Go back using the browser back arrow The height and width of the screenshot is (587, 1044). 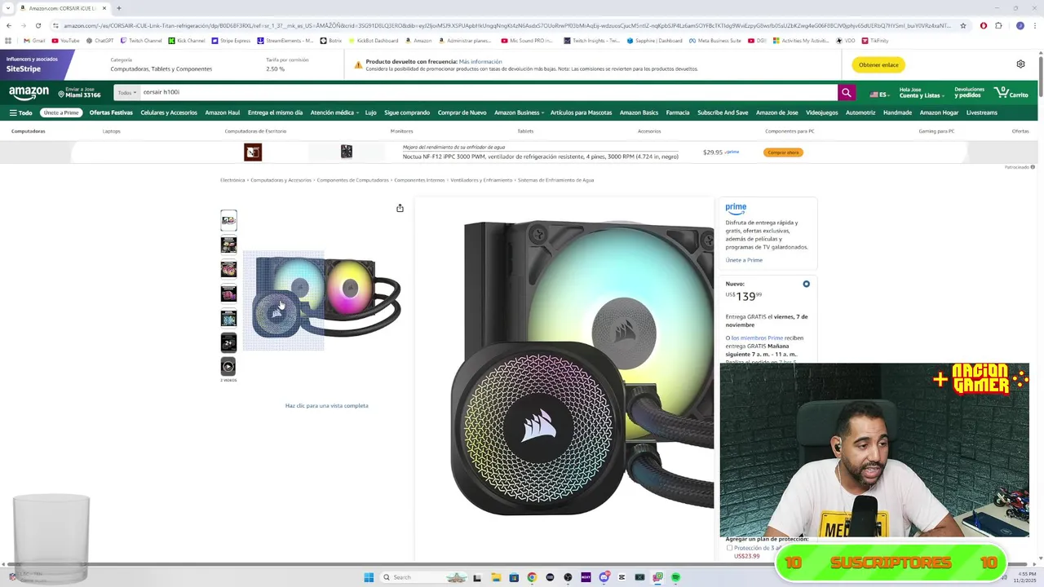coord(9,25)
